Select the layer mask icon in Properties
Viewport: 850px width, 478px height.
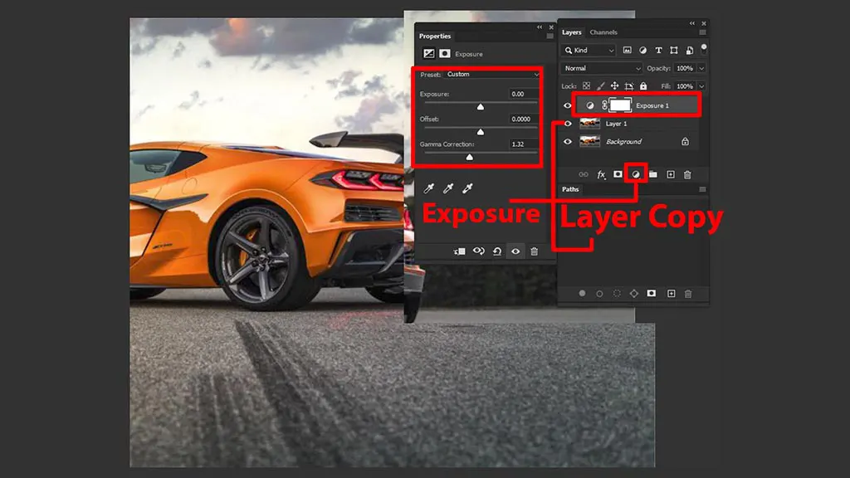tap(445, 54)
